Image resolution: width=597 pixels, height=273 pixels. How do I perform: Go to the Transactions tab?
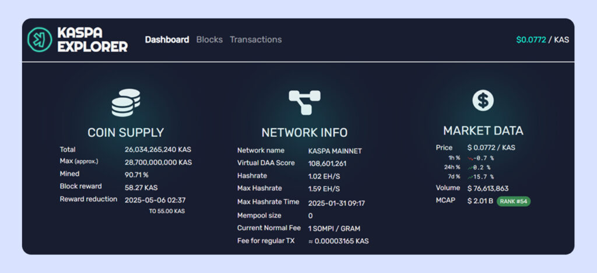(256, 40)
